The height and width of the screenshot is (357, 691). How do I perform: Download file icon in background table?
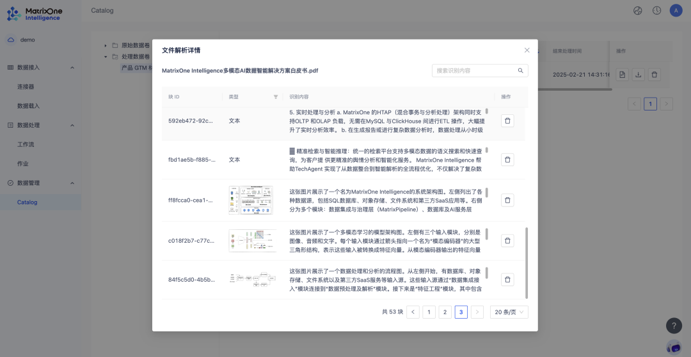(638, 75)
